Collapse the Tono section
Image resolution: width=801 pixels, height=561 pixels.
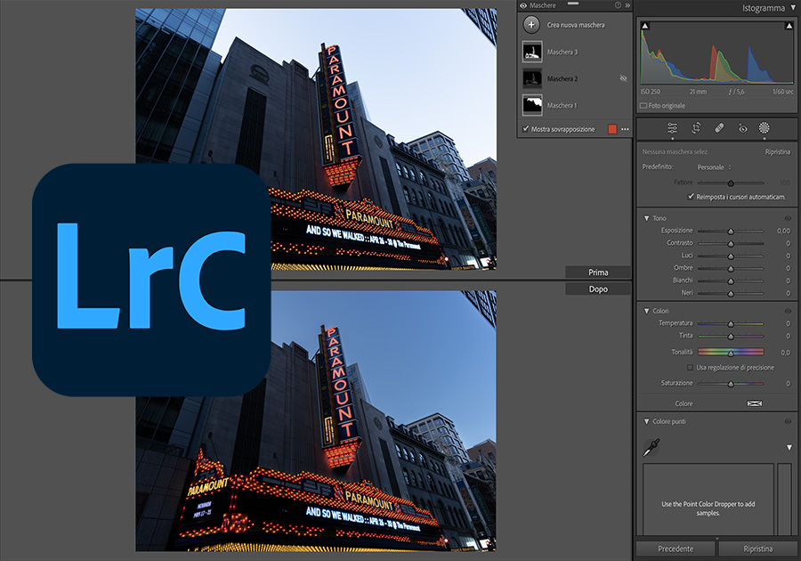646,218
